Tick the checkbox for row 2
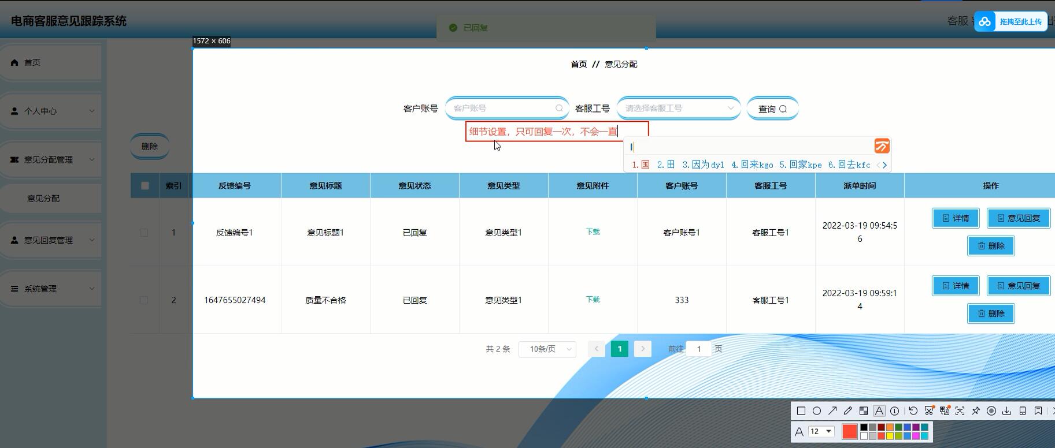Screen dimensions: 1055x448 [144, 300]
